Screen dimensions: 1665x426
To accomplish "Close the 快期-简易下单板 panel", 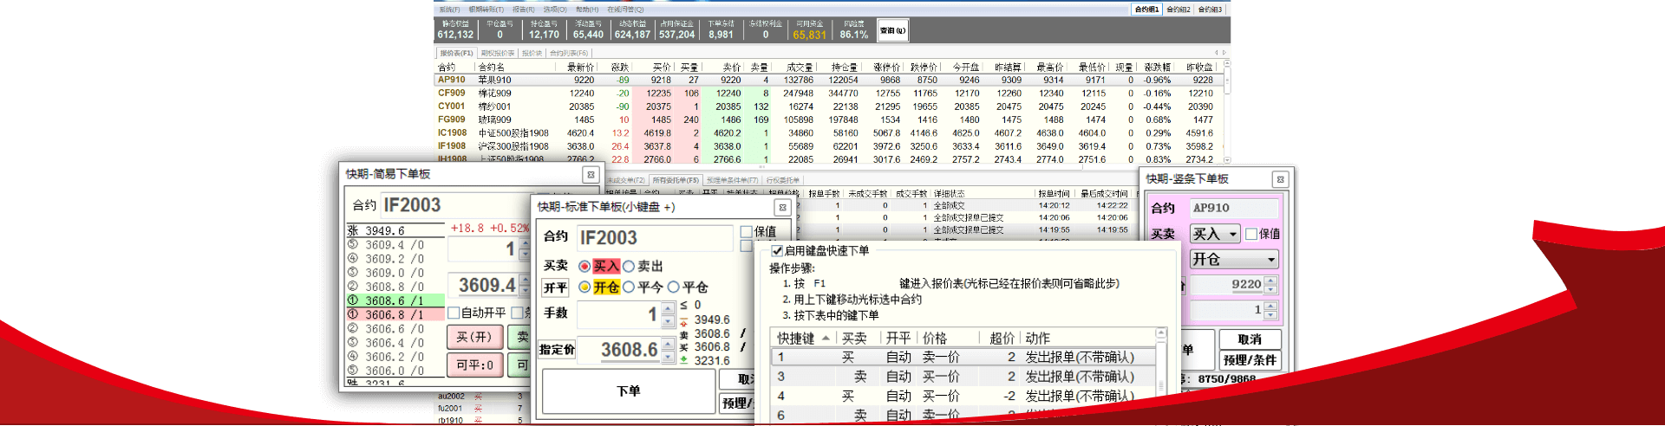I will [x=591, y=175].
